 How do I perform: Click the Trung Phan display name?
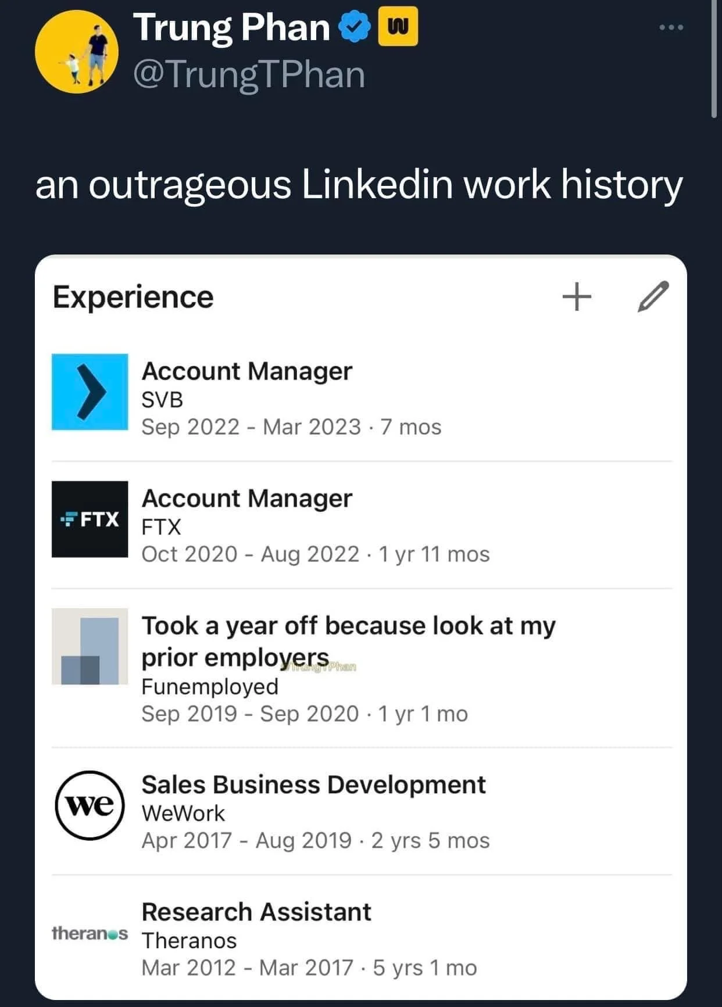click(x=231, y=27)
